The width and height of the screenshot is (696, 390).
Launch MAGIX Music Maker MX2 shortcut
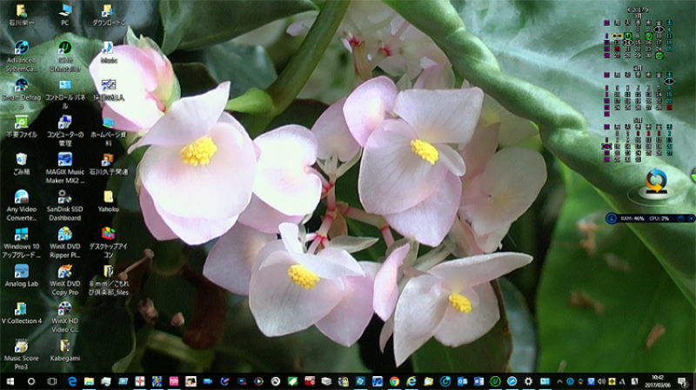click(x=64, y=160)
